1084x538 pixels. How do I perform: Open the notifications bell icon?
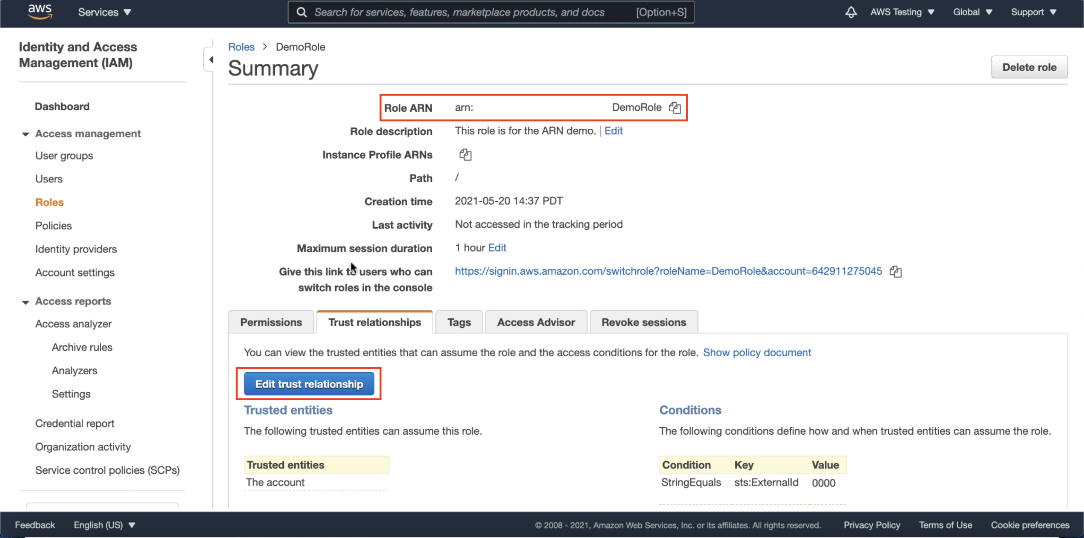pos(851,12)
